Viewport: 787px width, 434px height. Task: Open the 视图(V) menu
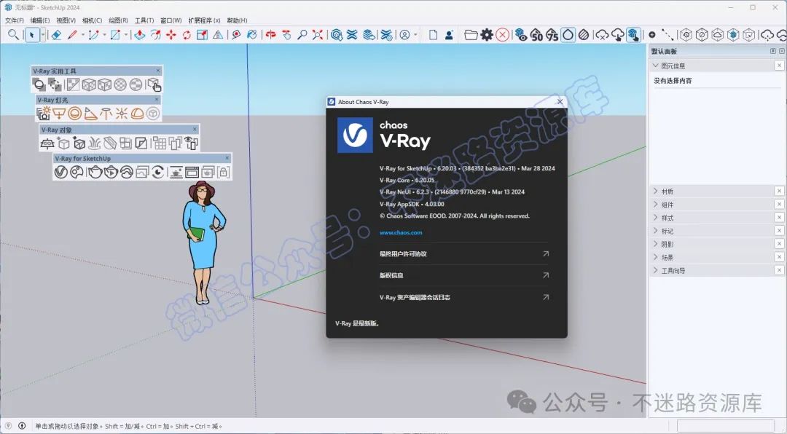(66, 20)
